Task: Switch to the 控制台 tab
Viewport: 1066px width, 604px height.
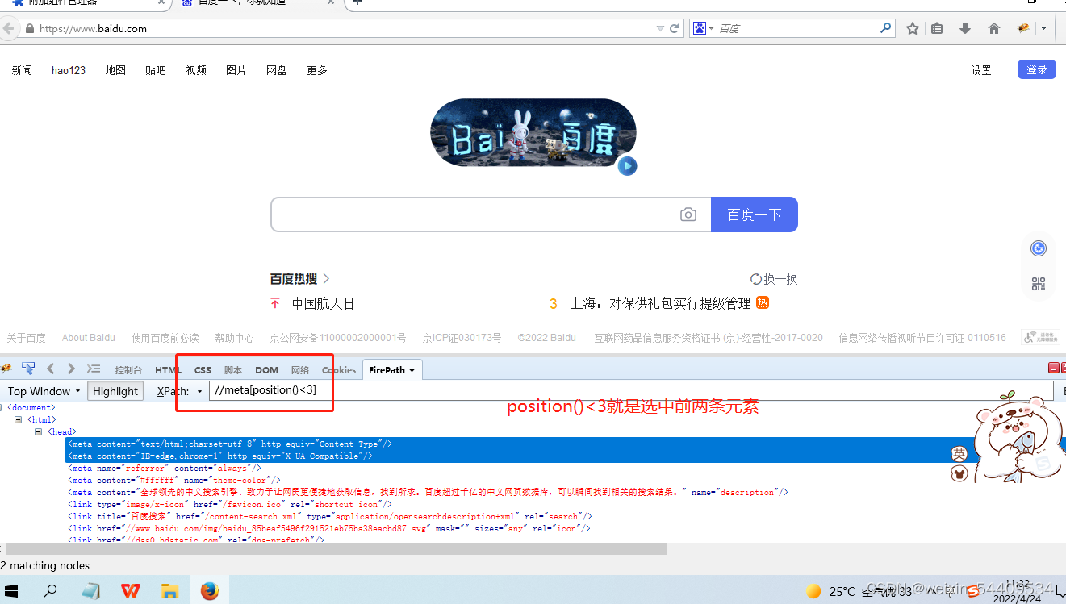Action: [x=128, y=370]
